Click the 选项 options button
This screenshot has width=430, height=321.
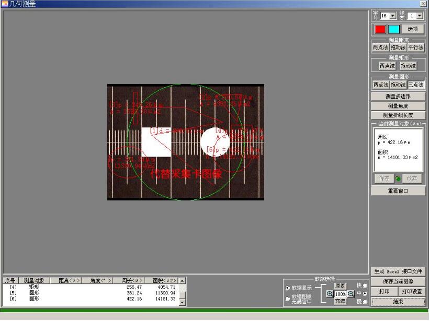click(x=413, y=29)
